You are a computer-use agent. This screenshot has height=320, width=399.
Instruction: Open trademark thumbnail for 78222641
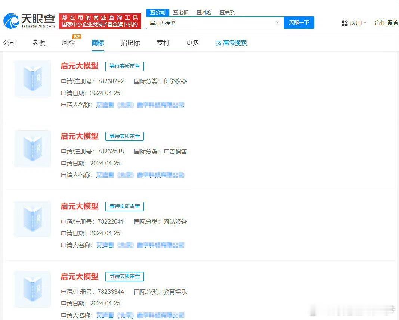pyautogui.click(x=33, y=219)
